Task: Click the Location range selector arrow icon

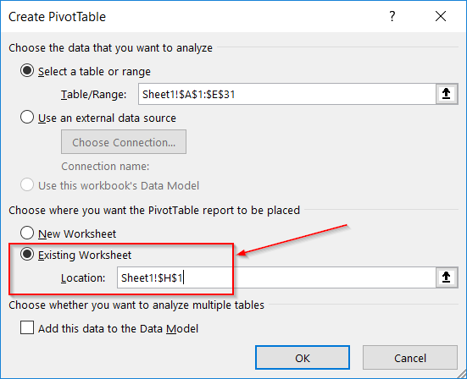Action: (447, 277)
